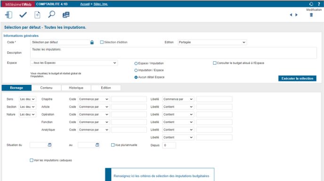Click the trash icon under Modification
This screenshot has height=181, width=324.
click(x=311, y=15)
